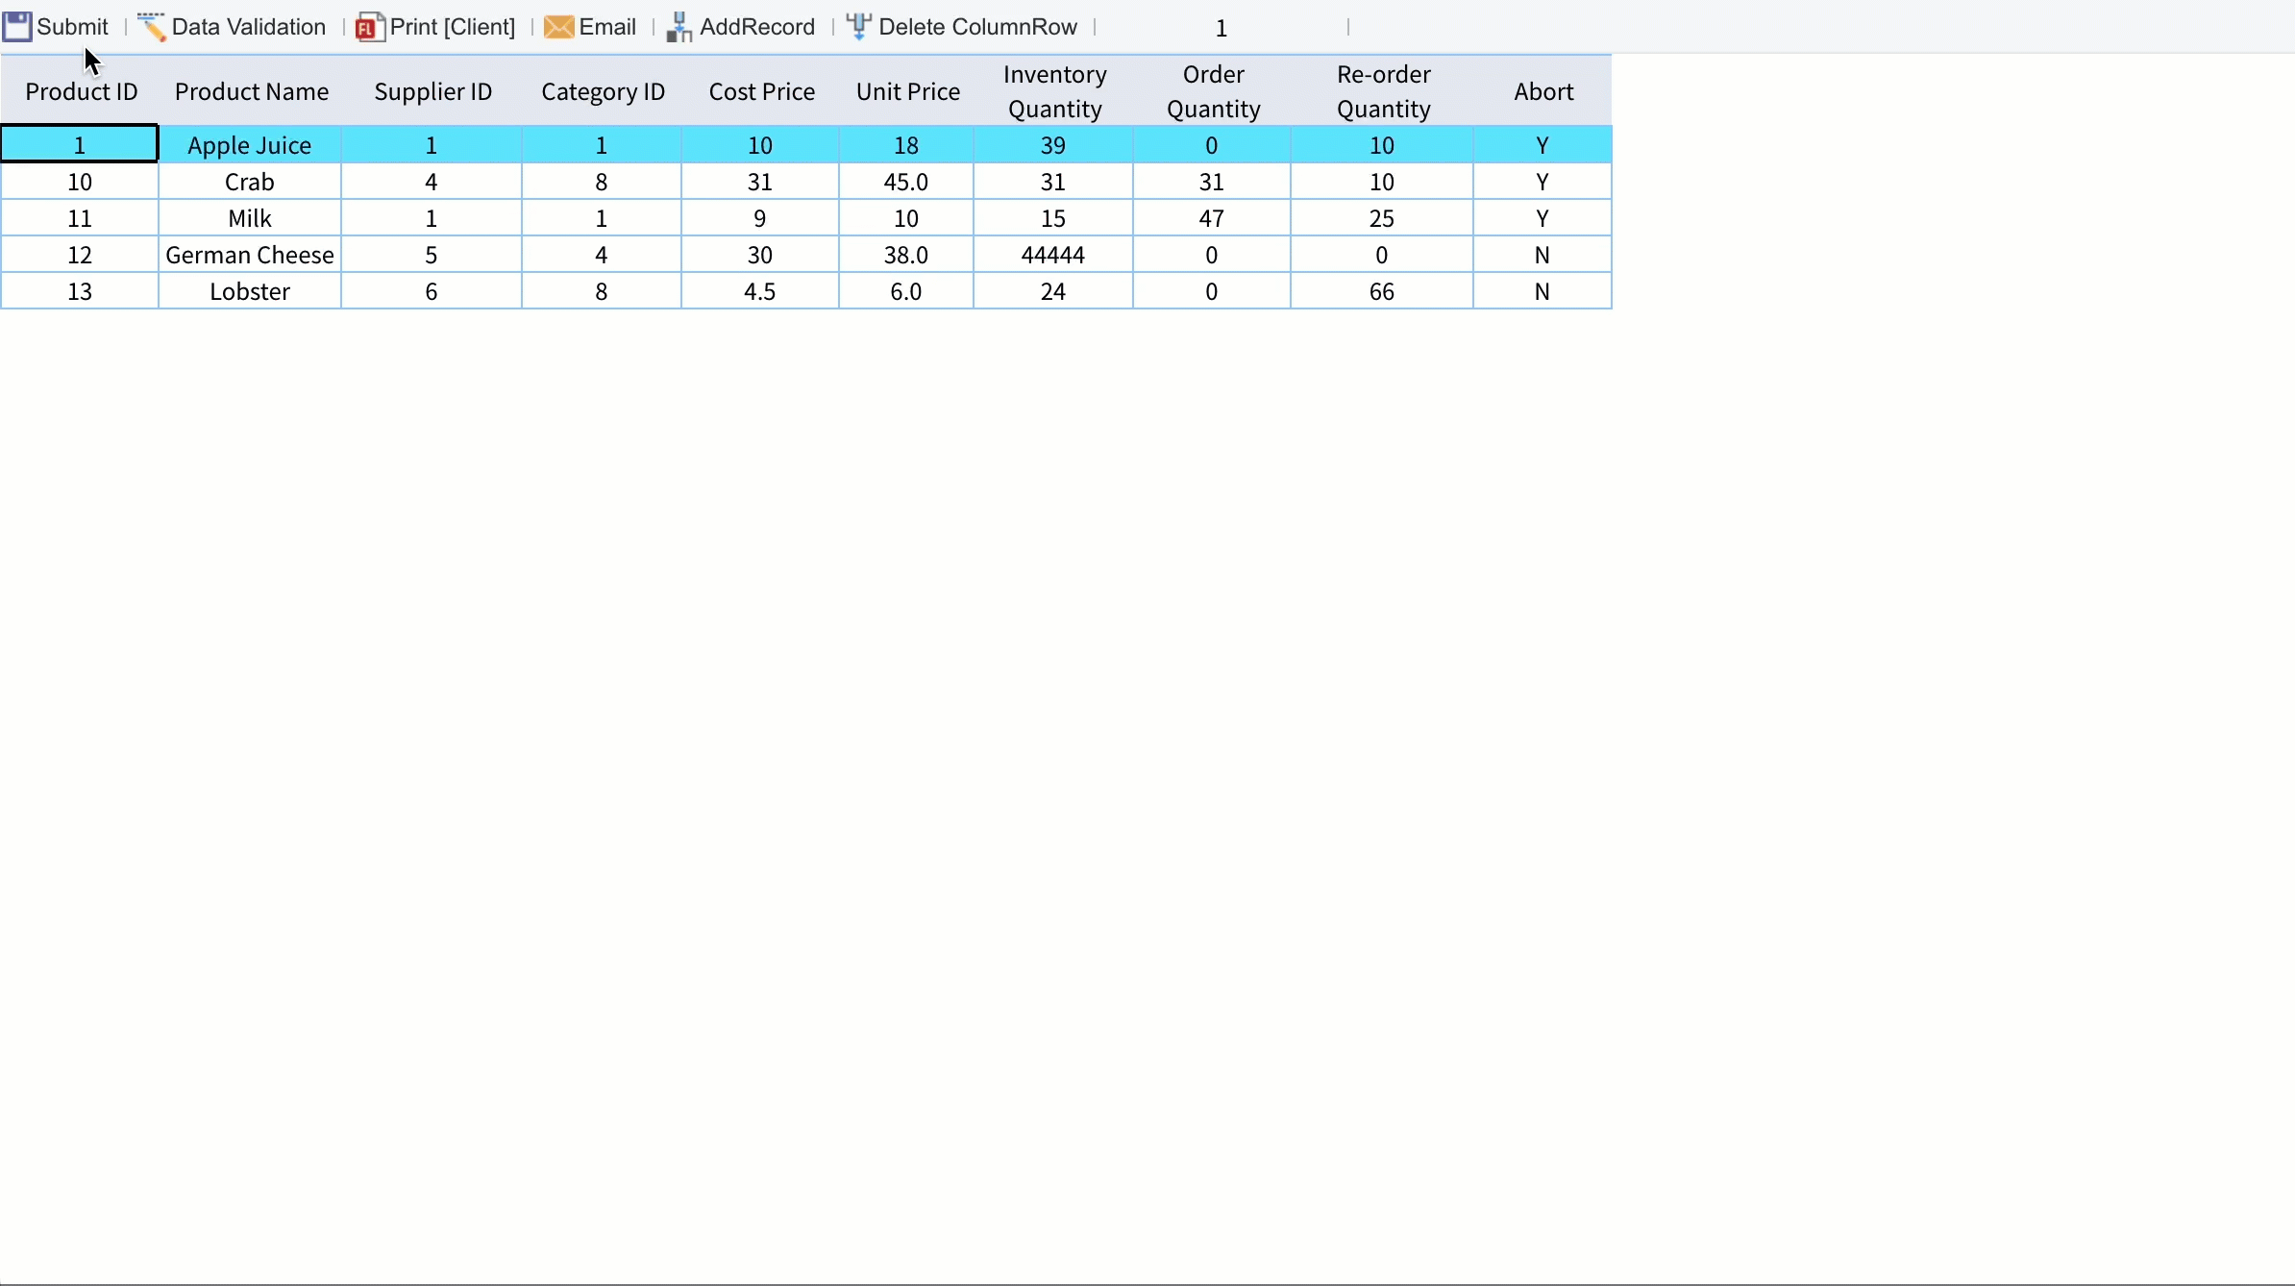Image resolution: width=2295 pixels, height=1286 pixels.
Task: Click the AddRecord icon
Action: pos(680,27)
